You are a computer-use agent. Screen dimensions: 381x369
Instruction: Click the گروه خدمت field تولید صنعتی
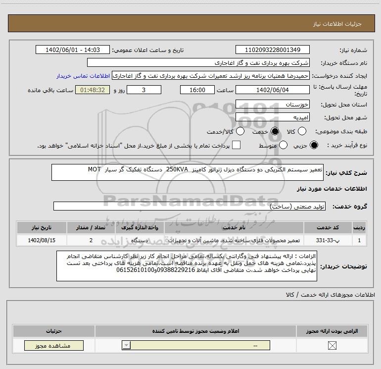point(190,206)
